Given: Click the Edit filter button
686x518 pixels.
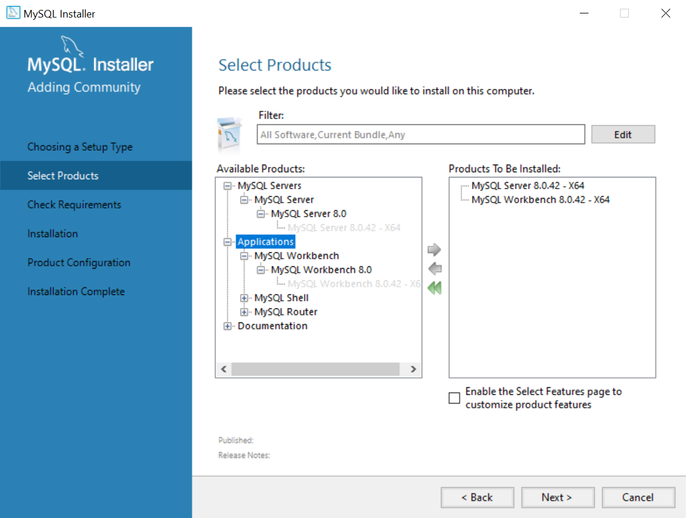Looking at the screenshot, I should (623, 134).
